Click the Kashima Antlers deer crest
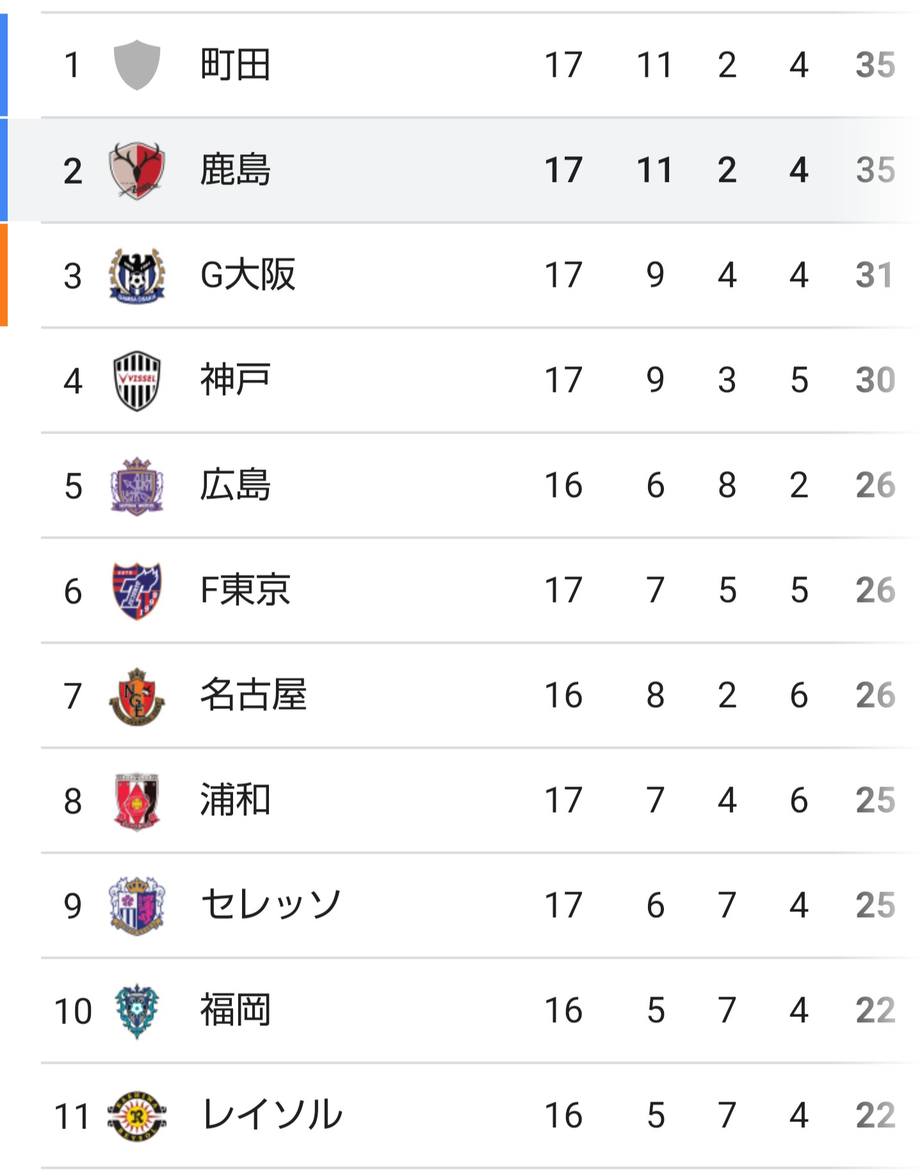 click(137, 170)
